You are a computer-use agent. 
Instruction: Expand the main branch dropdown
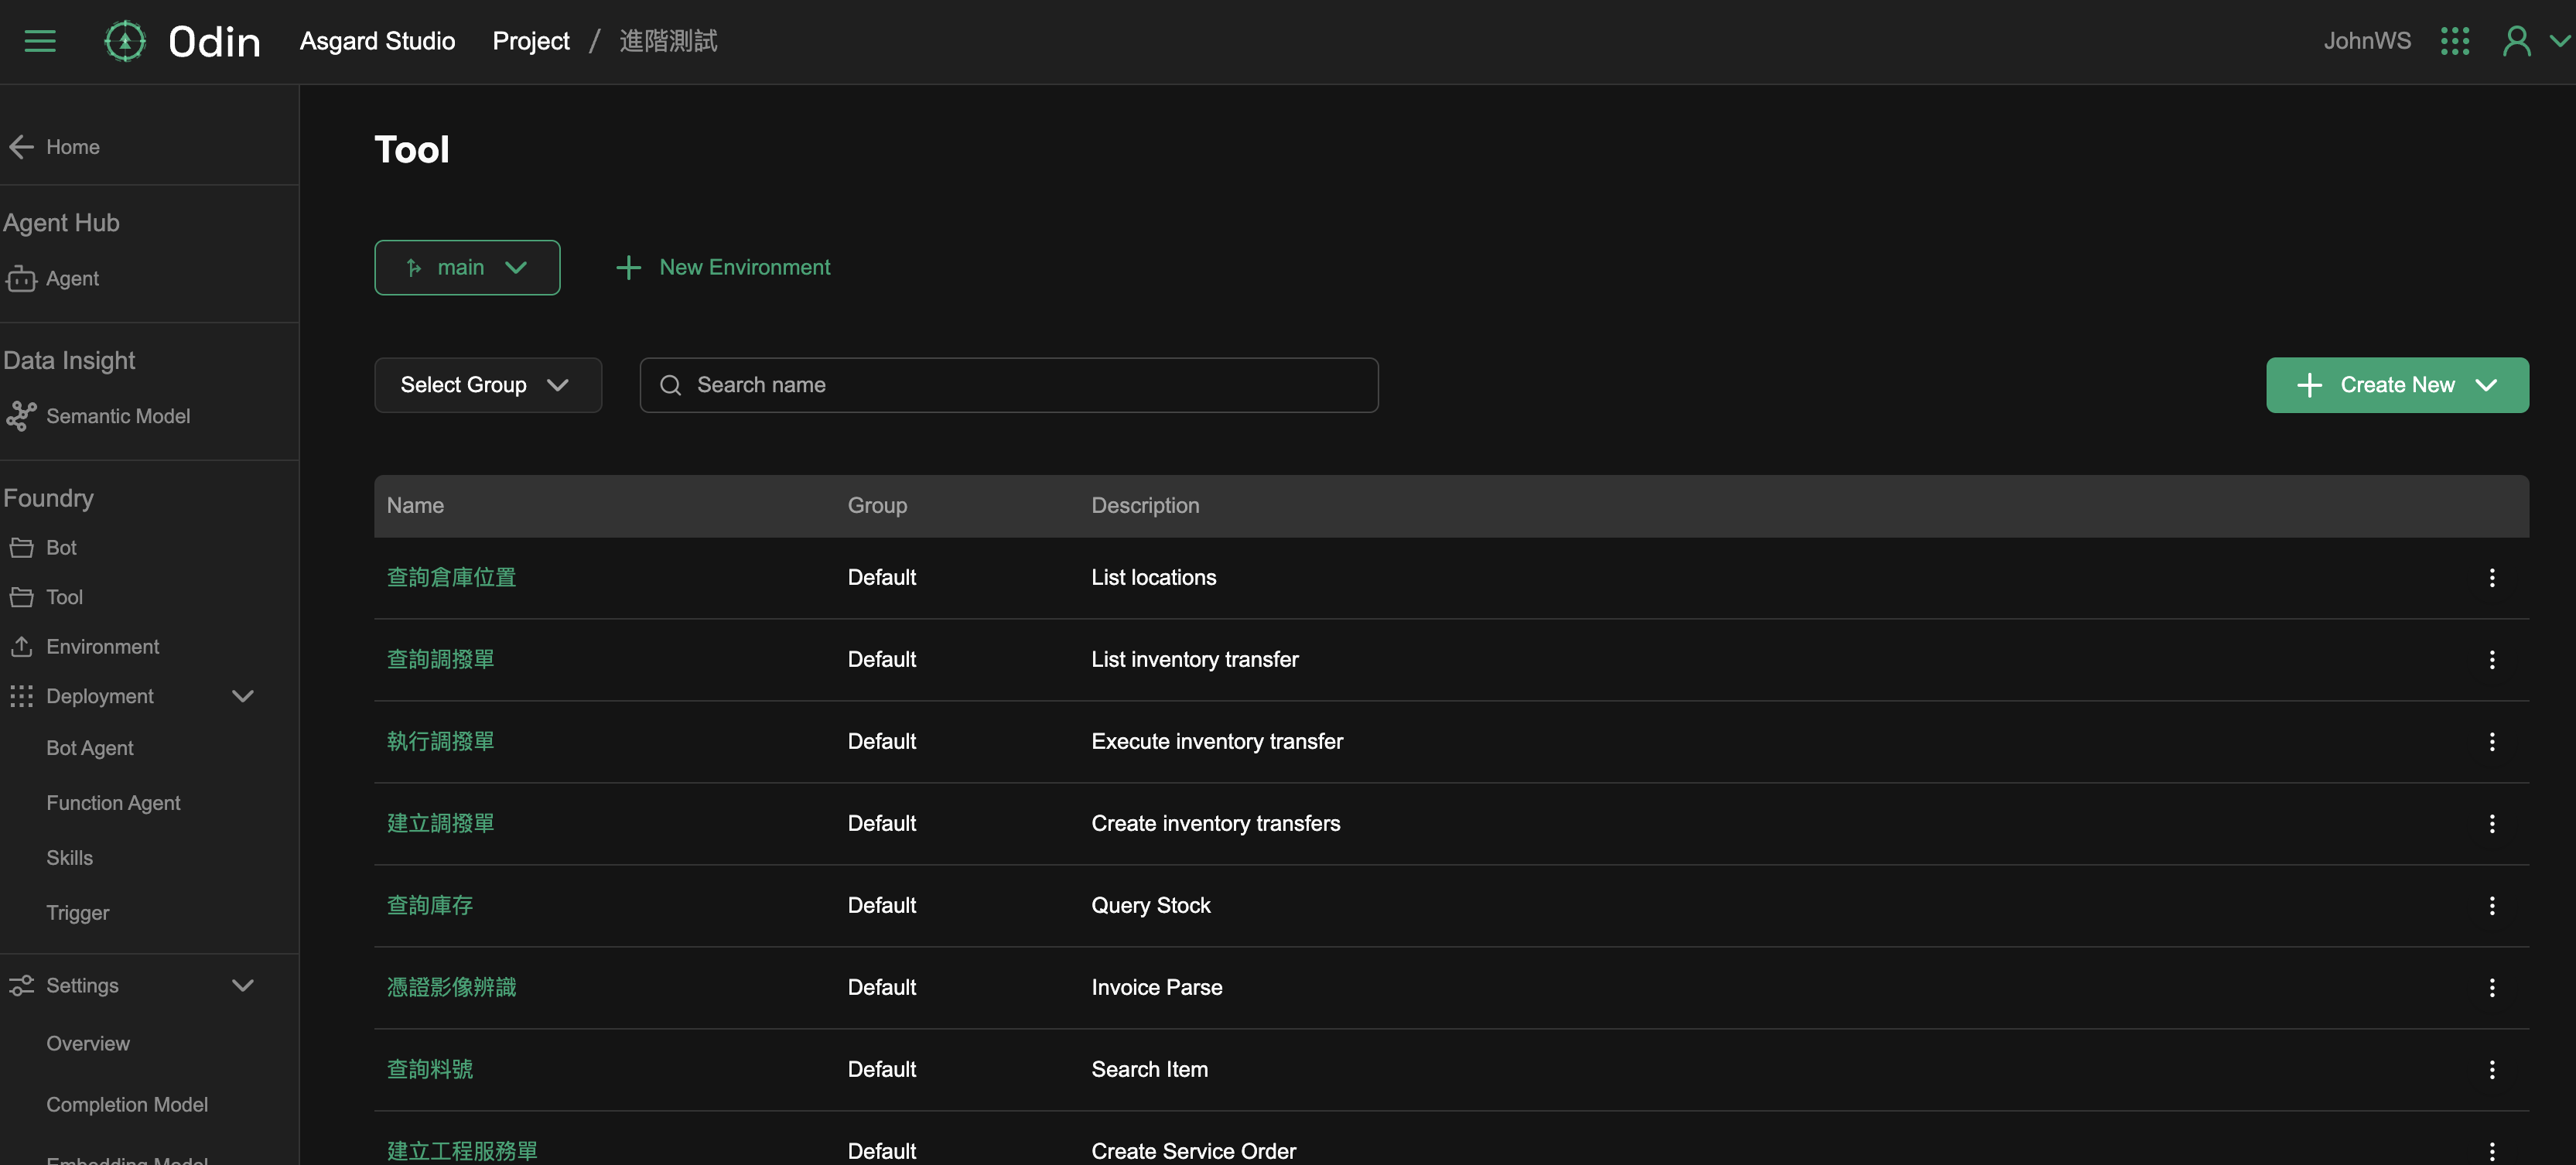tap(467, 268)
